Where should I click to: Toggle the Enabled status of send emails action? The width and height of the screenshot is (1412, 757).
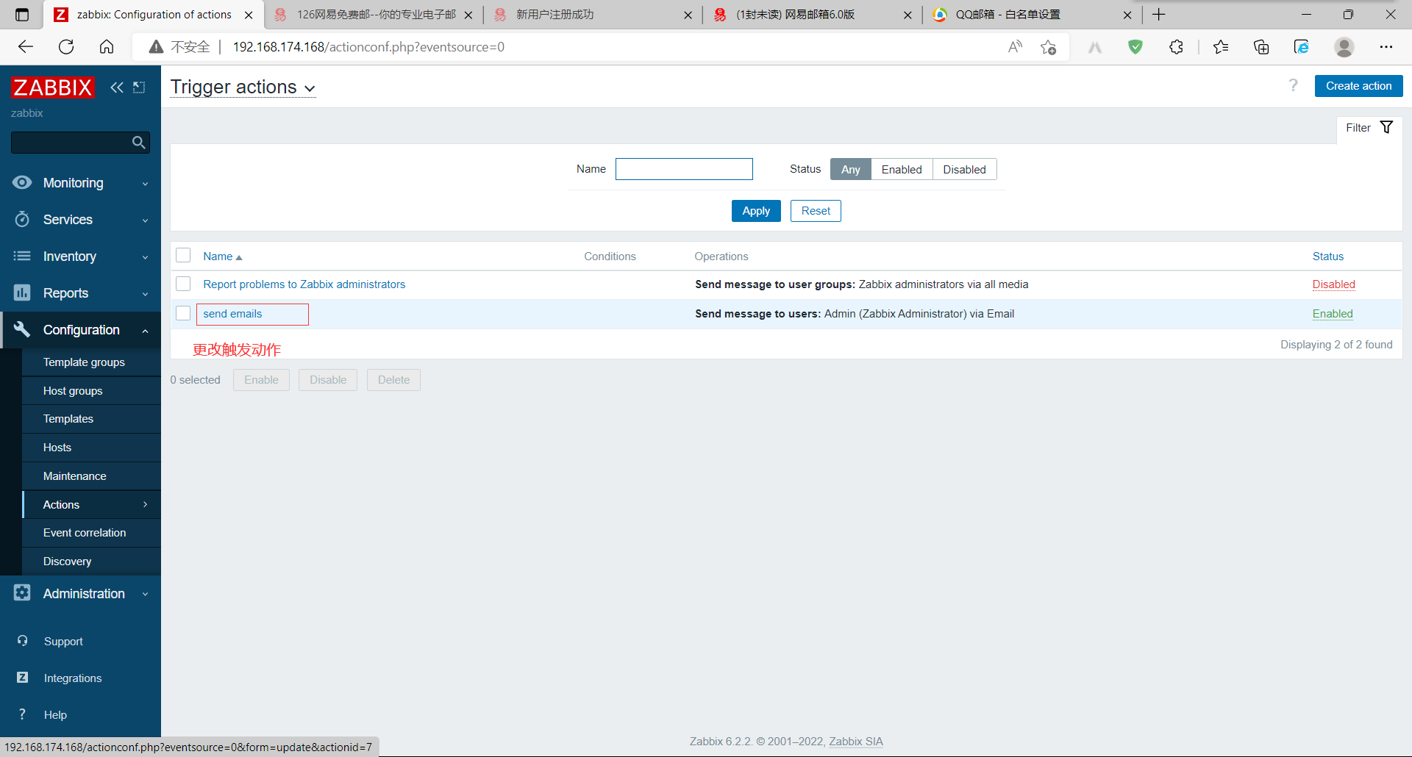pos(1333,314)
